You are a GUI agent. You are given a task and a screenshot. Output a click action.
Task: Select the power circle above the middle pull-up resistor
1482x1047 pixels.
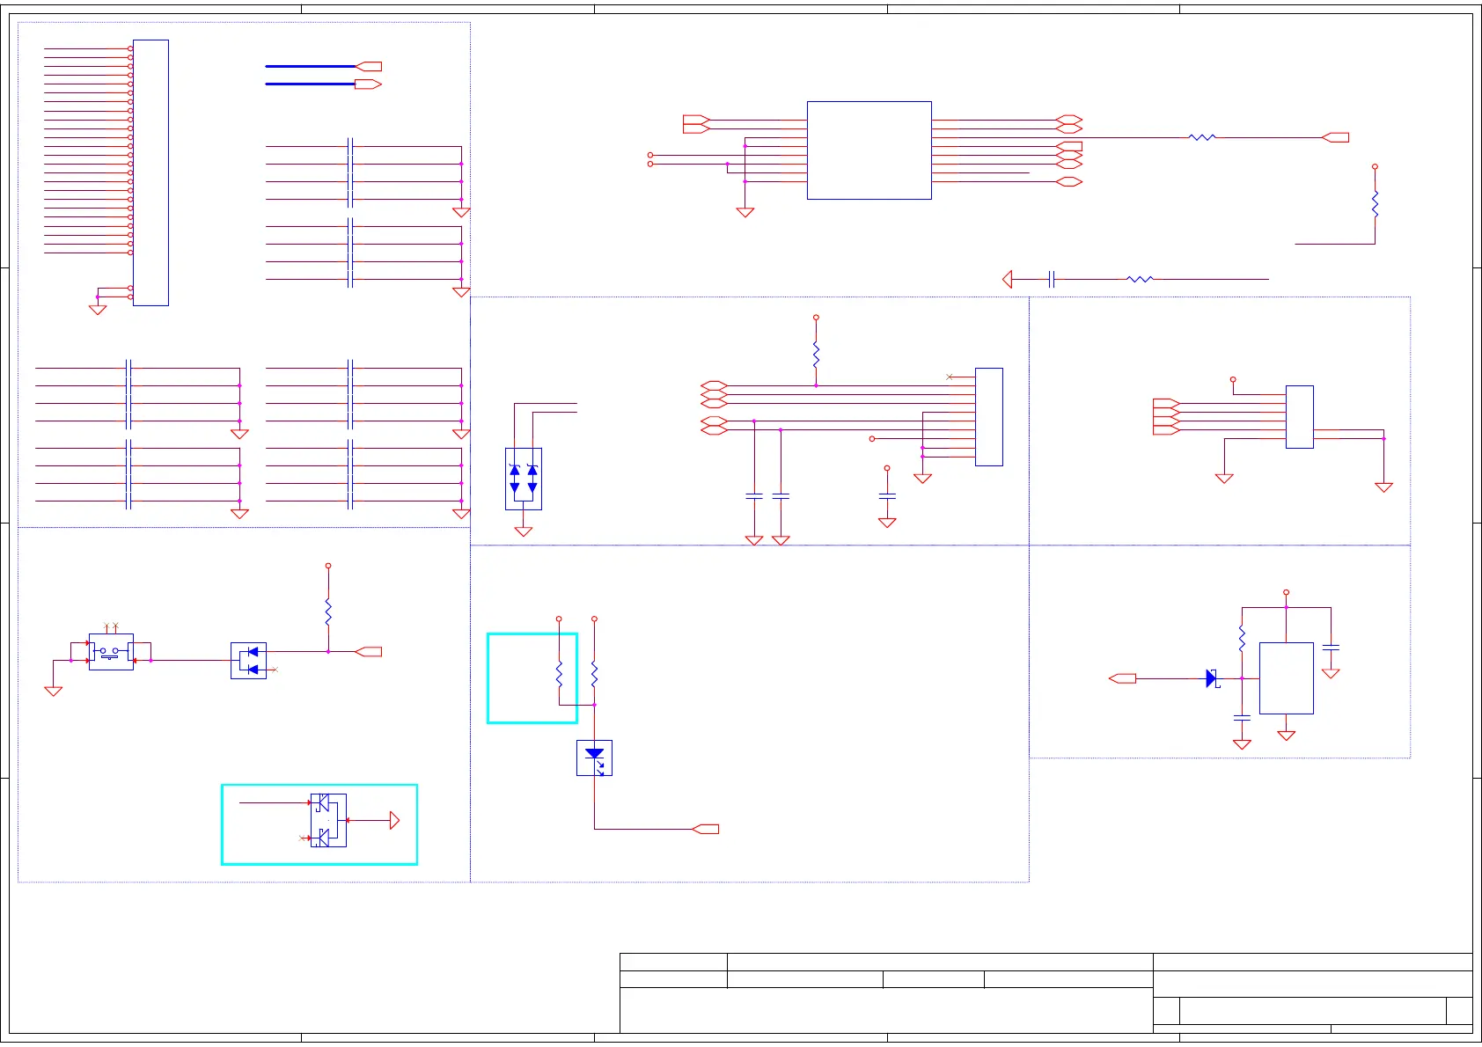pyautogui.click(x=816, y=317)
